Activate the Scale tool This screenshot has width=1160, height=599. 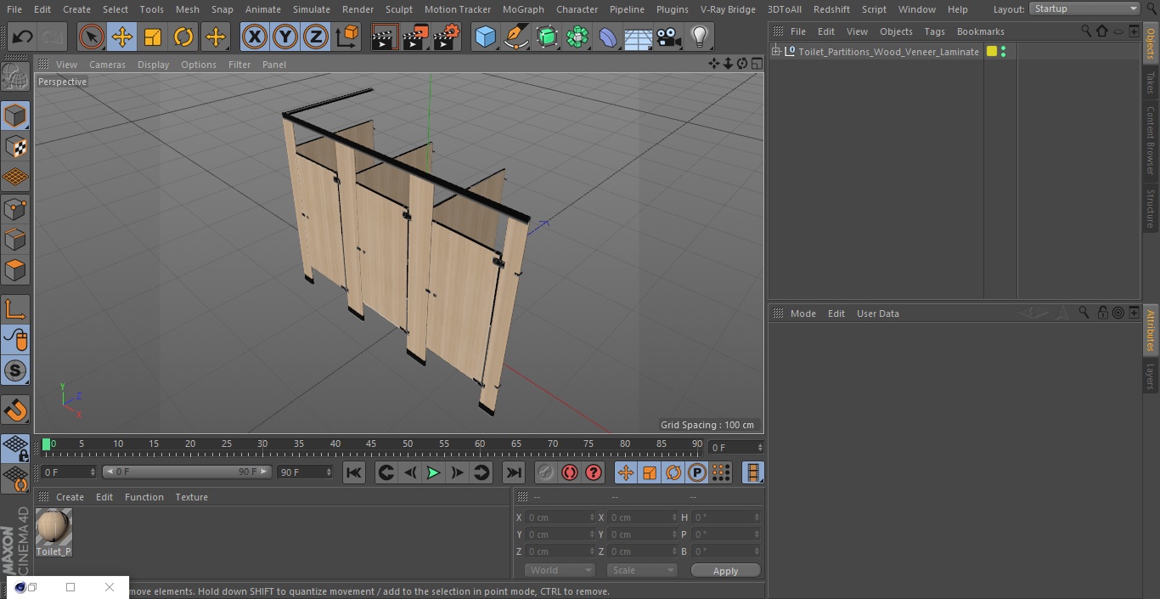[153, 37]
